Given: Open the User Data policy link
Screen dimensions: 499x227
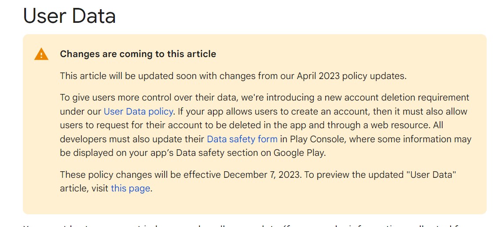Looking at the screenshot, I should tap(138, 111).
